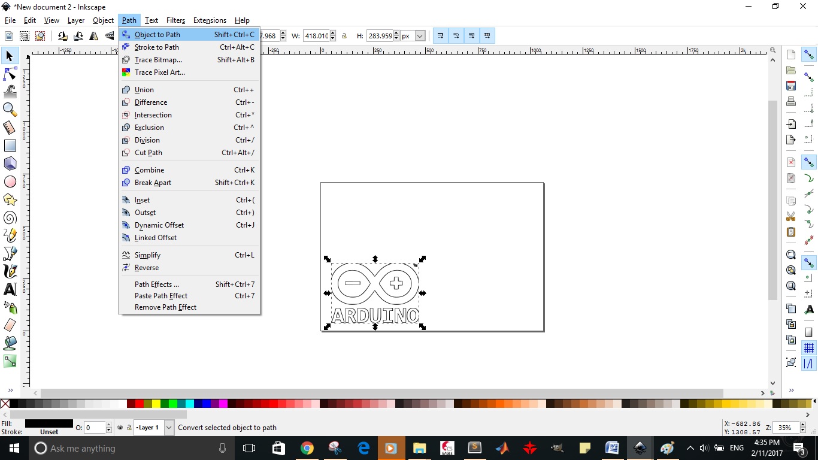Expand commands bar overflow chevron bottom right

click(790, 391)
